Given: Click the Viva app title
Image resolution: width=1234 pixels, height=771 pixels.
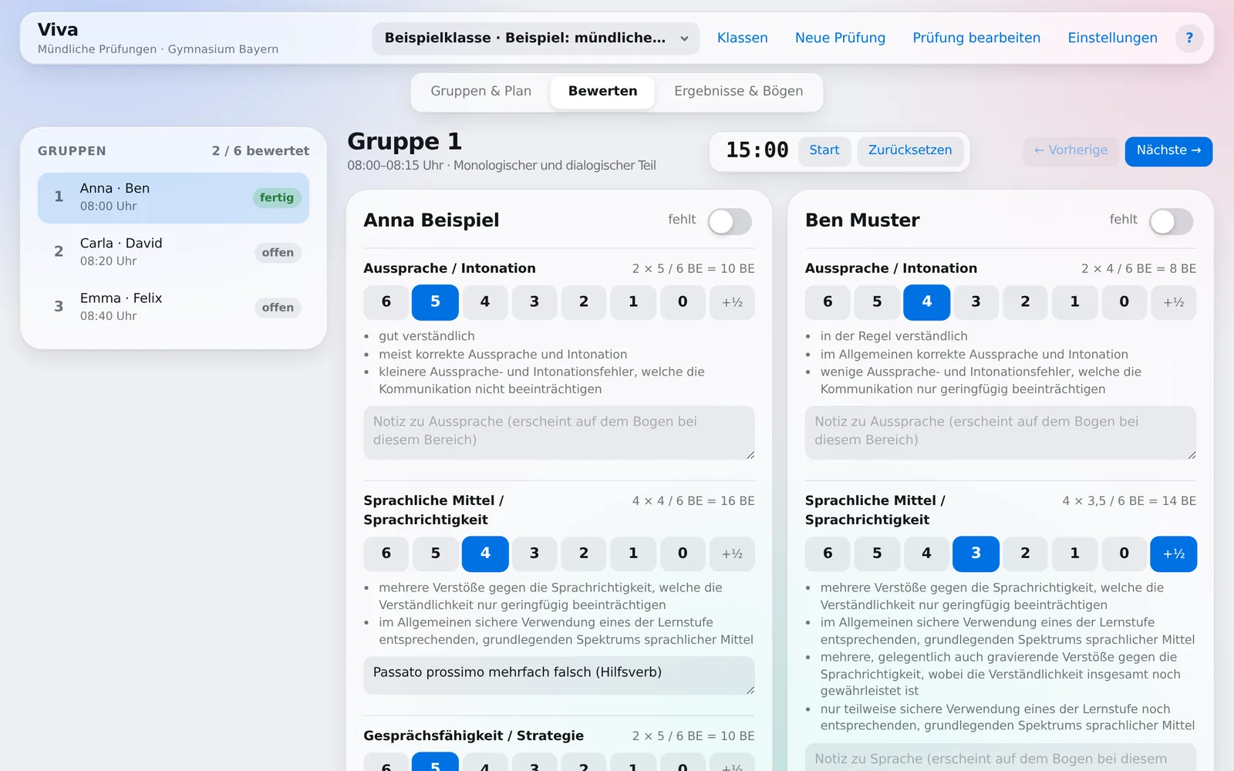Looking at the screenshot, I should coord(58,29).
